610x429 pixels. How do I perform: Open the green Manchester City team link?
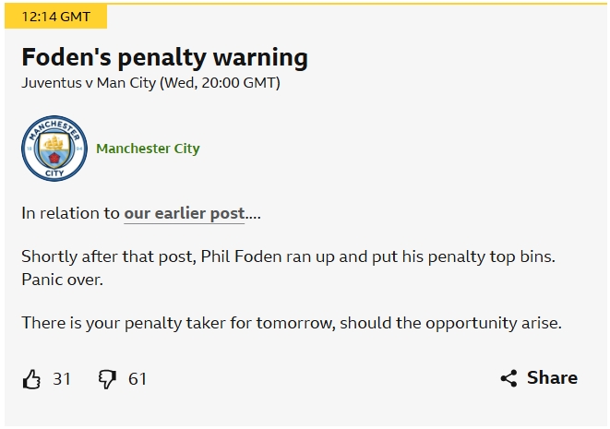148,149
